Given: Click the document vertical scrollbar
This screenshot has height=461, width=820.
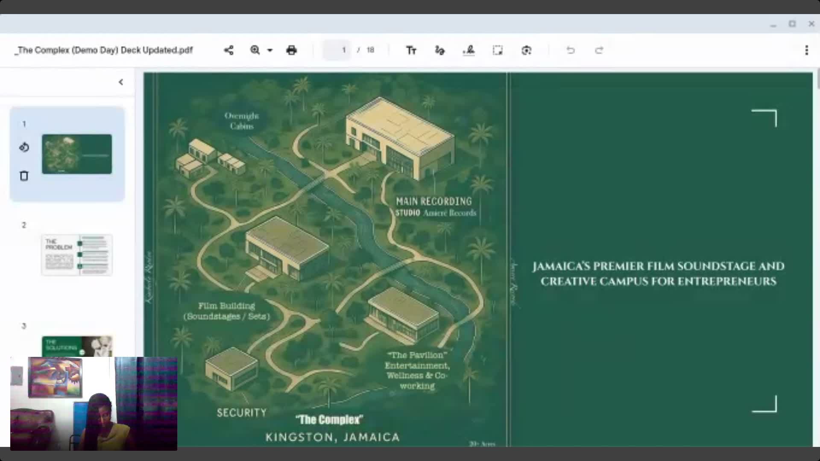Looking at the screenshot, I should (x=817, y=79).
